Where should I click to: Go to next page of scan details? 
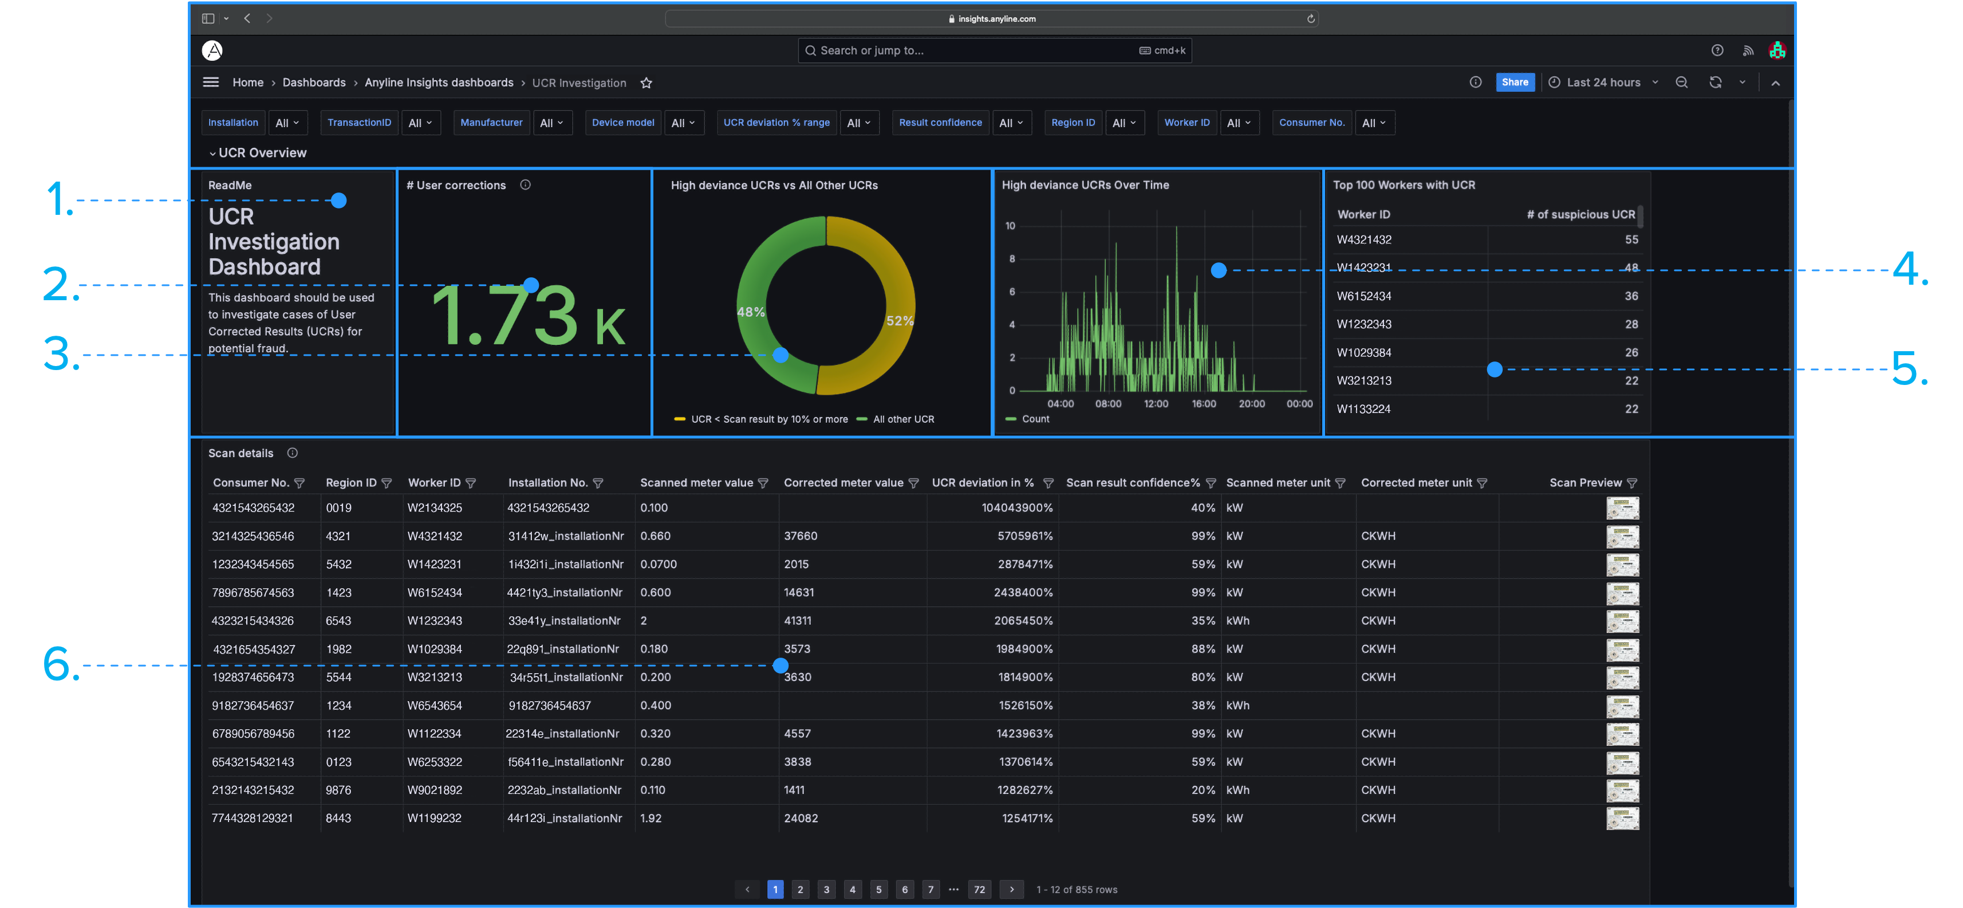[x=1011, y=889]
